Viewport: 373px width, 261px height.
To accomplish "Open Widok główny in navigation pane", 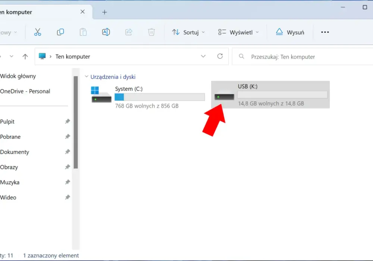I will click(x=18, y=76).
